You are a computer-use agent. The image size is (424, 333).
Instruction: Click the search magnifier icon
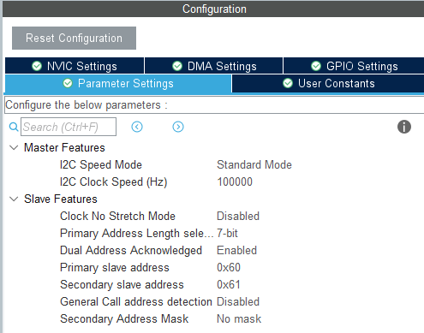tap(14, 127)
